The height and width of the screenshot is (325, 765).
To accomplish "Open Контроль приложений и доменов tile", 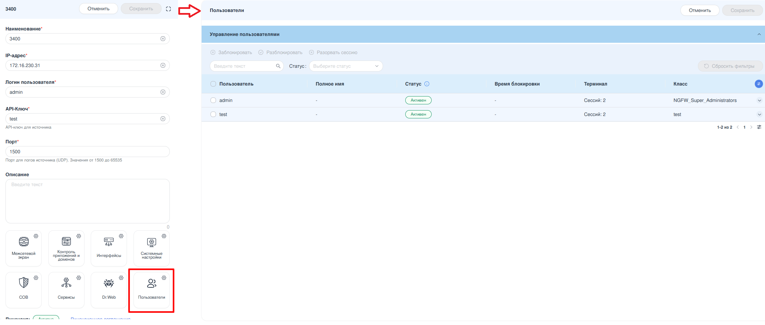I will point(66,248).
